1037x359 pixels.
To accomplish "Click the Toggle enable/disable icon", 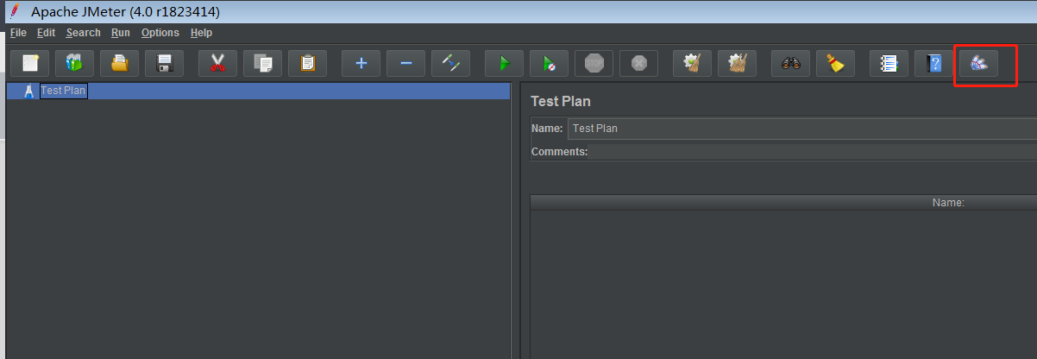I will pos(450,63).
